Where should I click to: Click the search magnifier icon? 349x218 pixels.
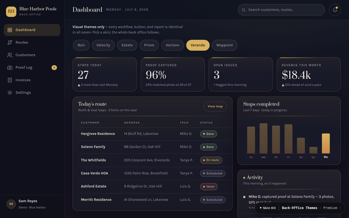point(244,10)
